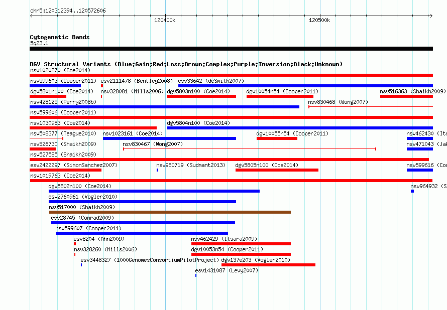Select esv2422297 (SimonSanchez2007) label

point(74,165)
